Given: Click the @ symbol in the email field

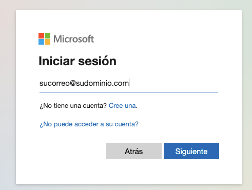Looking at the screenshot, I should [72, 83].
